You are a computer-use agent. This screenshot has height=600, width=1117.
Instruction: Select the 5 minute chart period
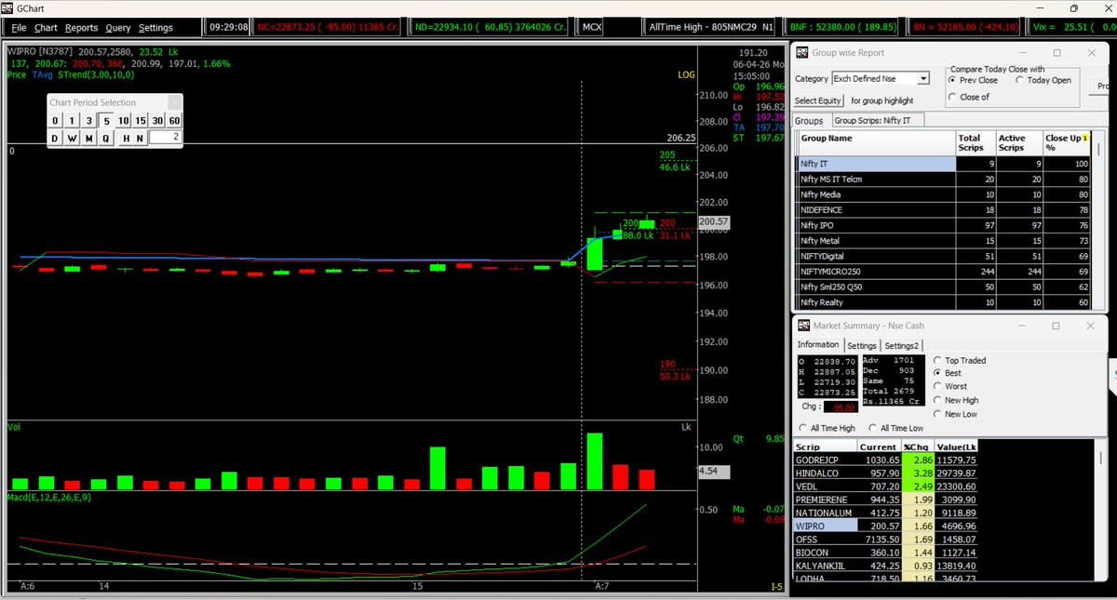coord(105,121)
